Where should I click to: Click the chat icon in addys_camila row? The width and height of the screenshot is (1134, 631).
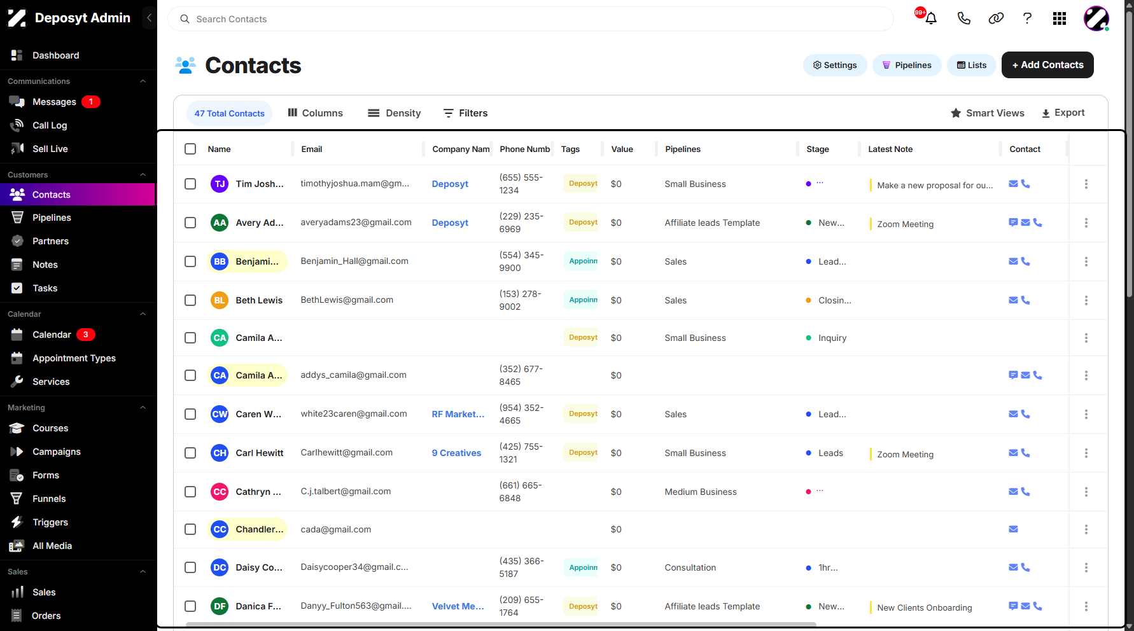[x=1013, y=375]
